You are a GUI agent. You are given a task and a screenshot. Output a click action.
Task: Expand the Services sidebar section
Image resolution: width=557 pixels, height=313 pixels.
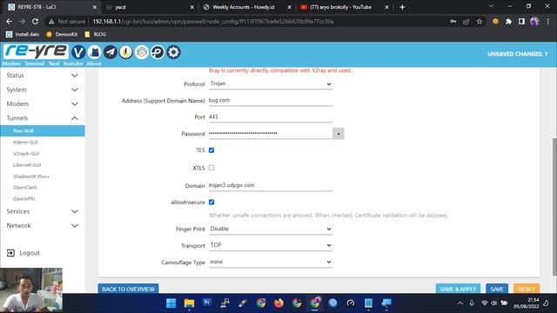click(x=43, y=211)
